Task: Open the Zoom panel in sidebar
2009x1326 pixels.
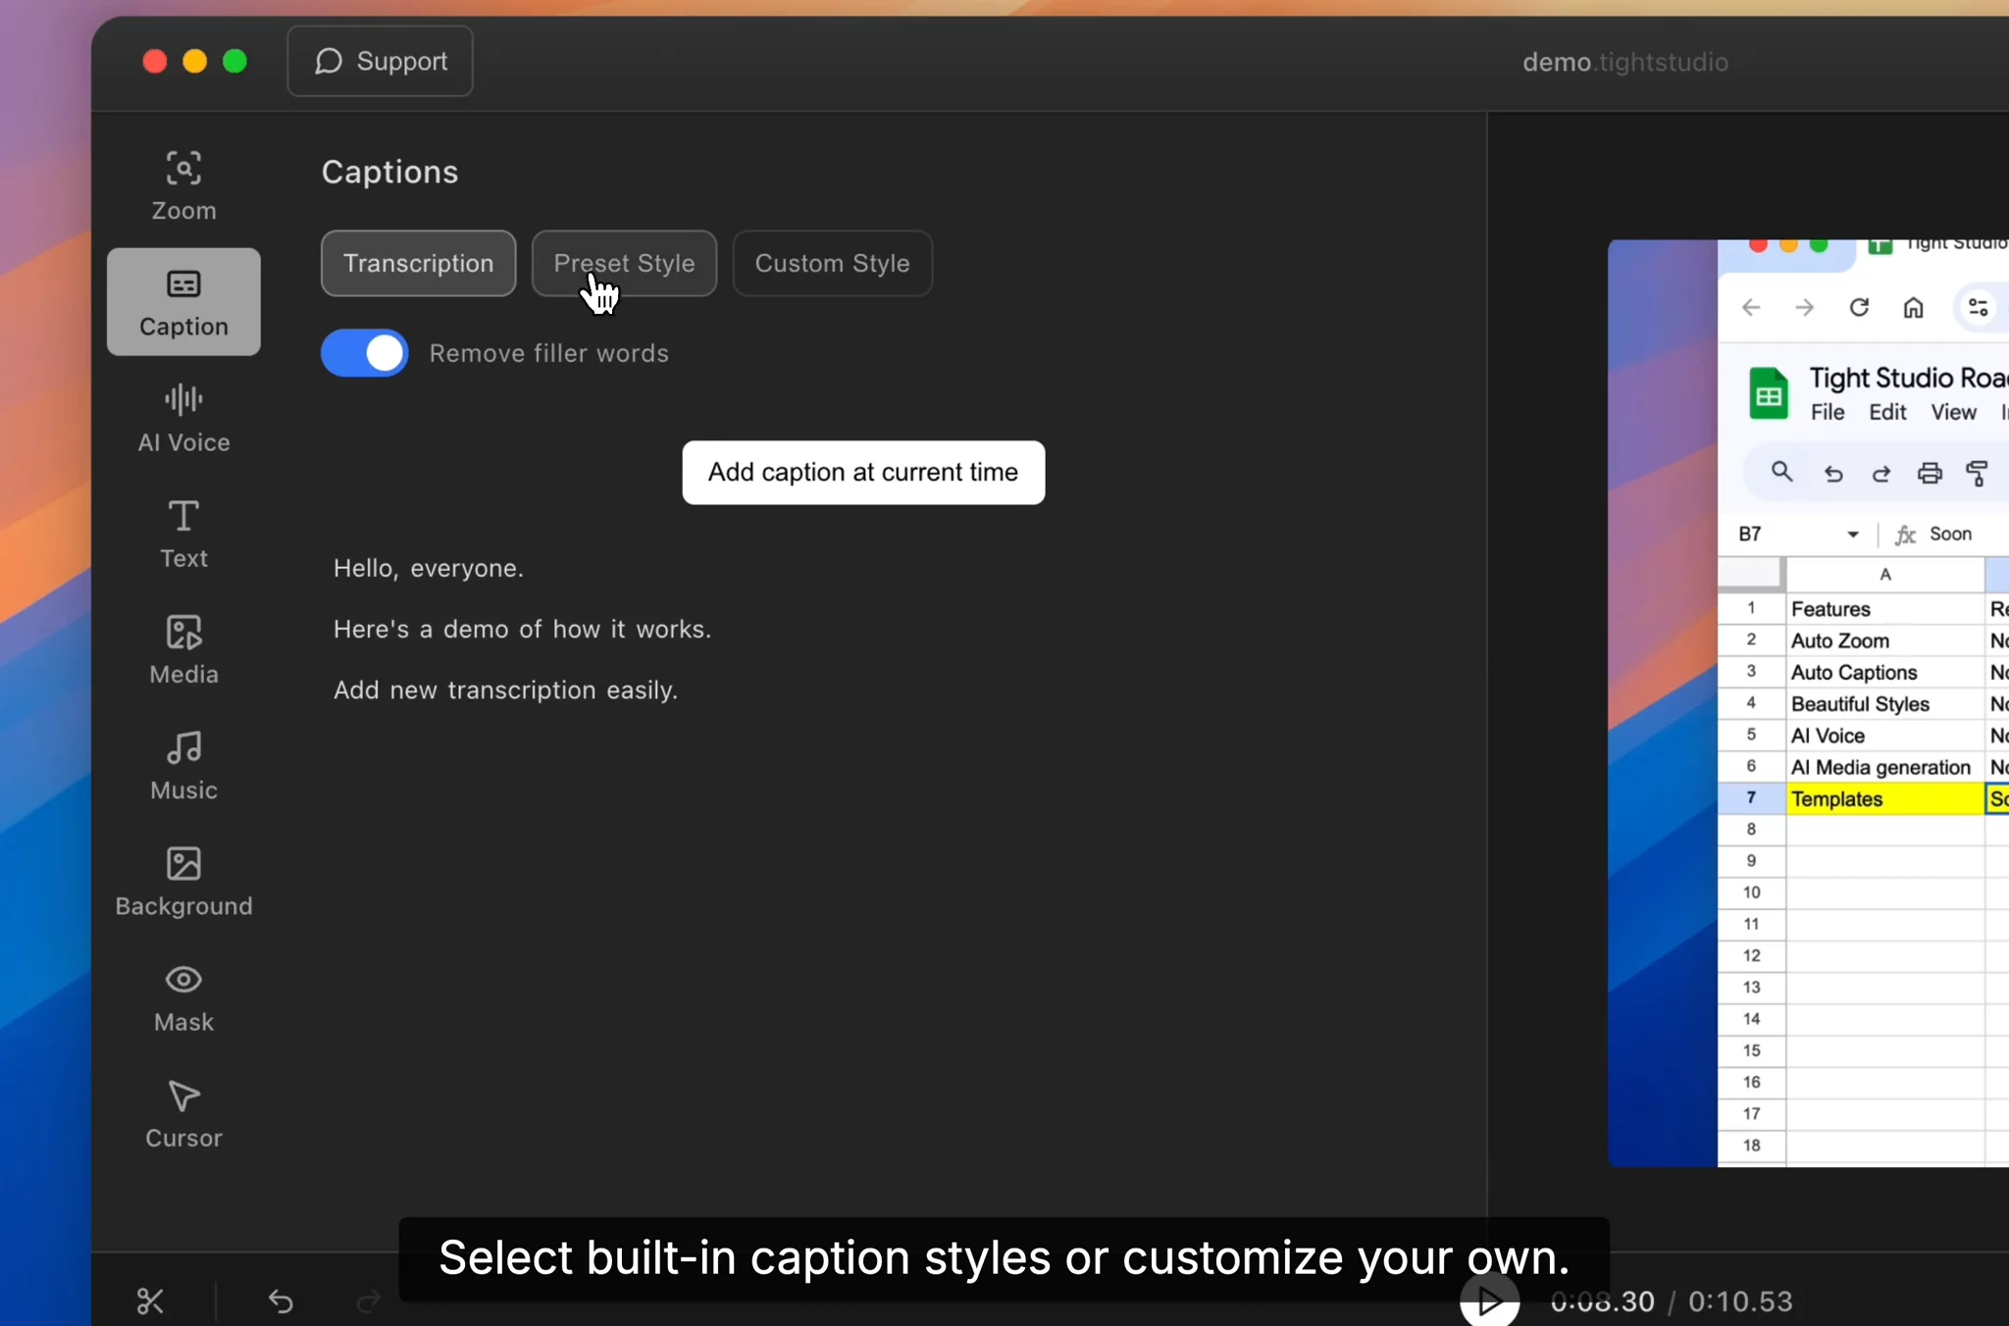Action: 183,186
